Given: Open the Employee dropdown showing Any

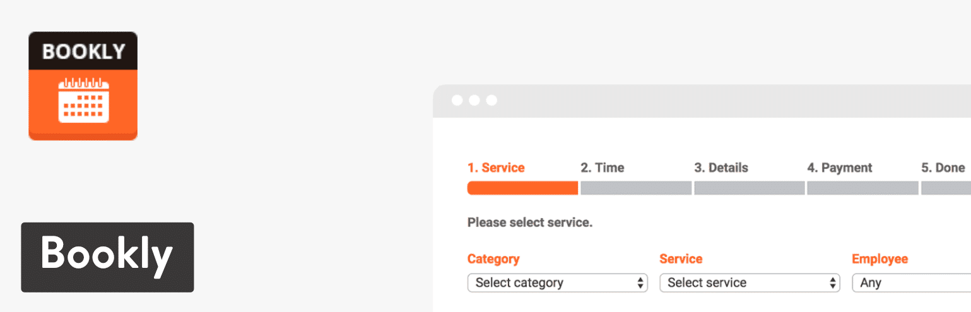Looking at the screenshot, I should (912, 283).
